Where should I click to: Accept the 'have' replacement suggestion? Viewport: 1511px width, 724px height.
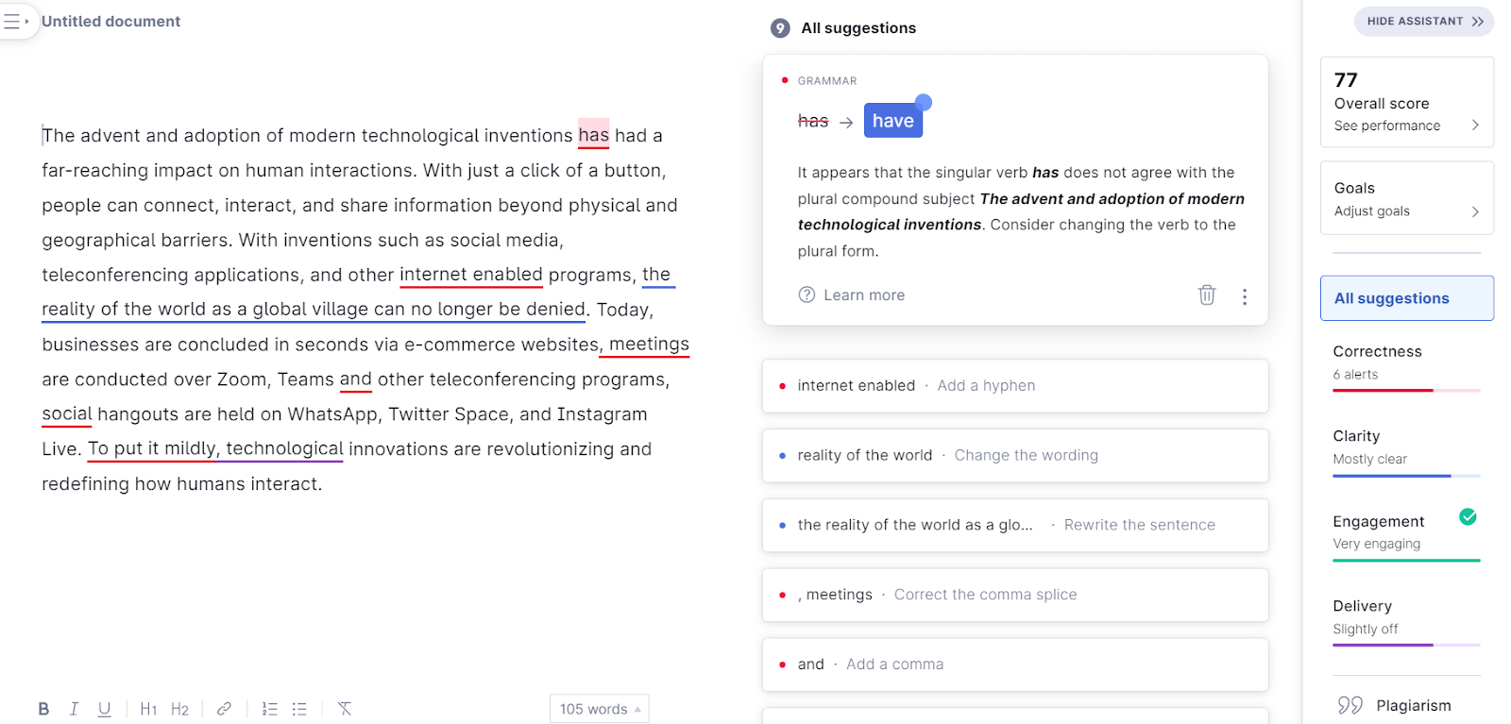pyautogui.click(x=892, y=121)
